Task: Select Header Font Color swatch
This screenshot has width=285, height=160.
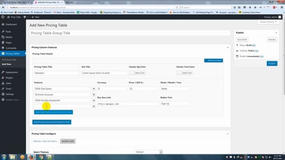Action: point(184,73)
